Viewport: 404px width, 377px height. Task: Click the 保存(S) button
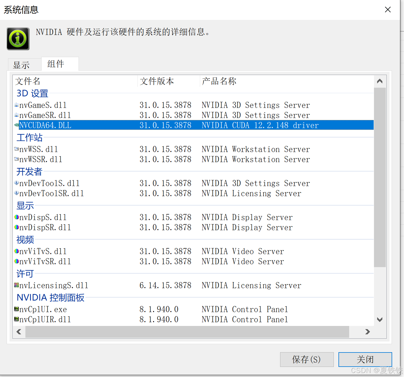point(307,359)
